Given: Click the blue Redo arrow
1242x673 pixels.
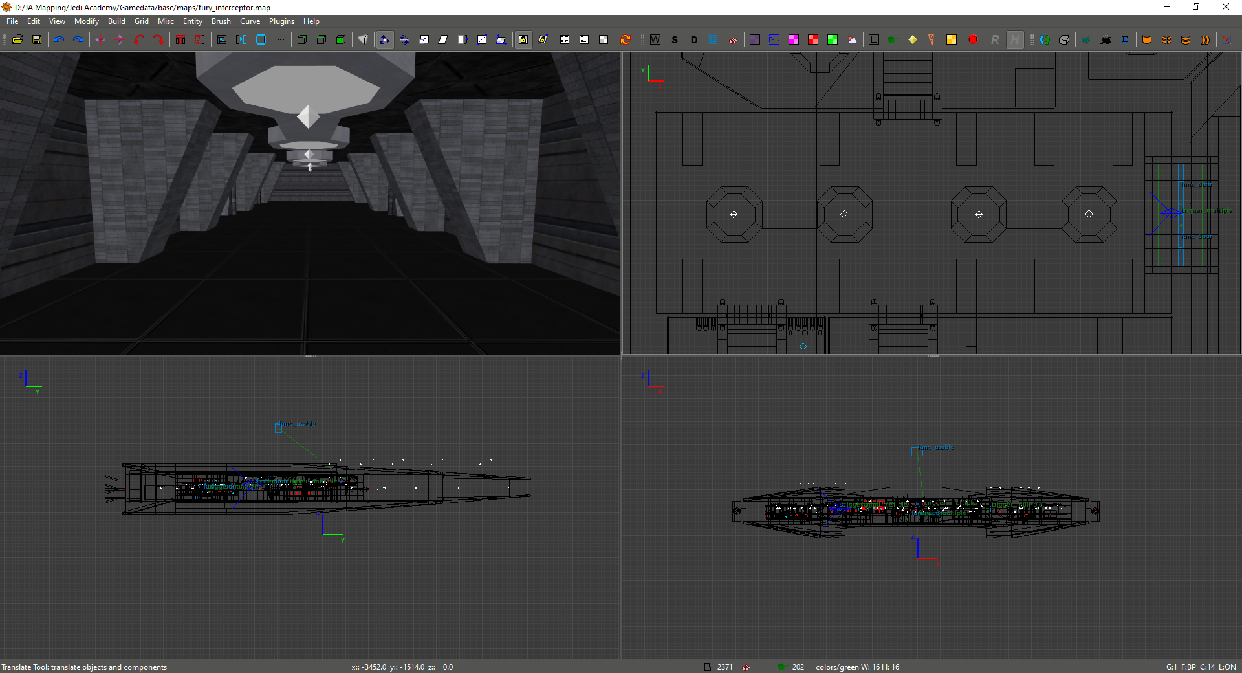Looking at the screenshot, I should [x=78, y=39].
